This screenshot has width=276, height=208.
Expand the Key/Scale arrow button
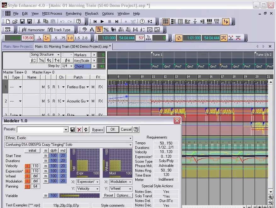(94, 61)
